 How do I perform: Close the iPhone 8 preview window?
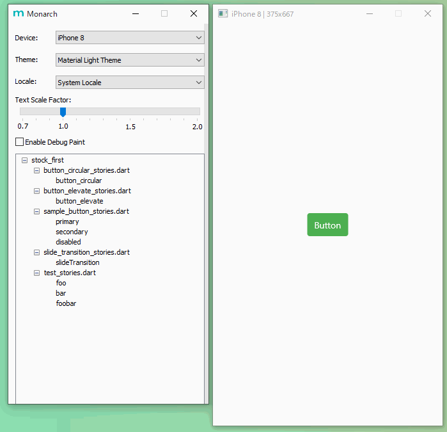point(428,13)
